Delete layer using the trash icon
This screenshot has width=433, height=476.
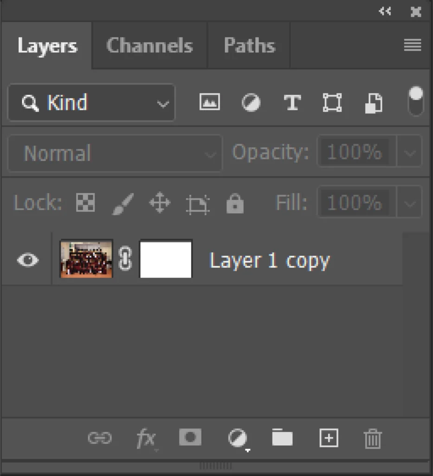[373, 437]
